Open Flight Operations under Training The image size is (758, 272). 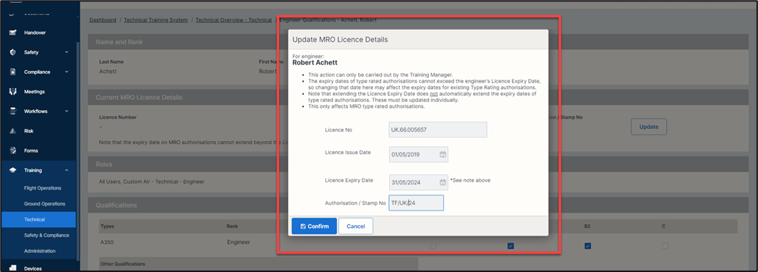pyautogui.click(x=43, y=188)
